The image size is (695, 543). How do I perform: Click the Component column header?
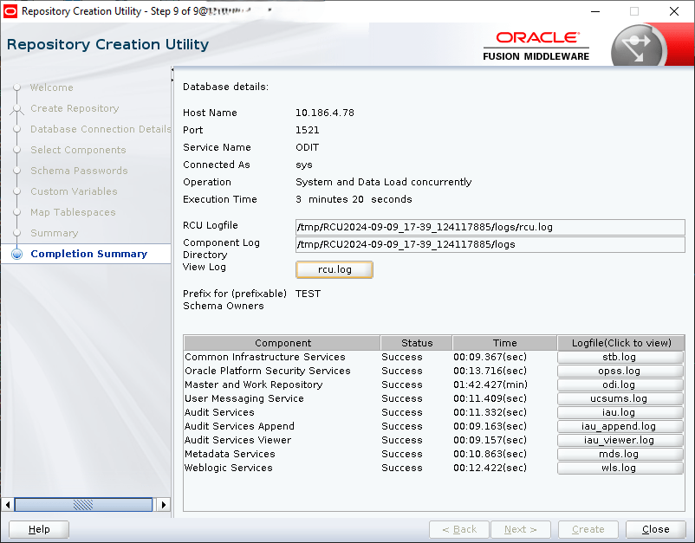pyautogui.click(x=283, y=343)
